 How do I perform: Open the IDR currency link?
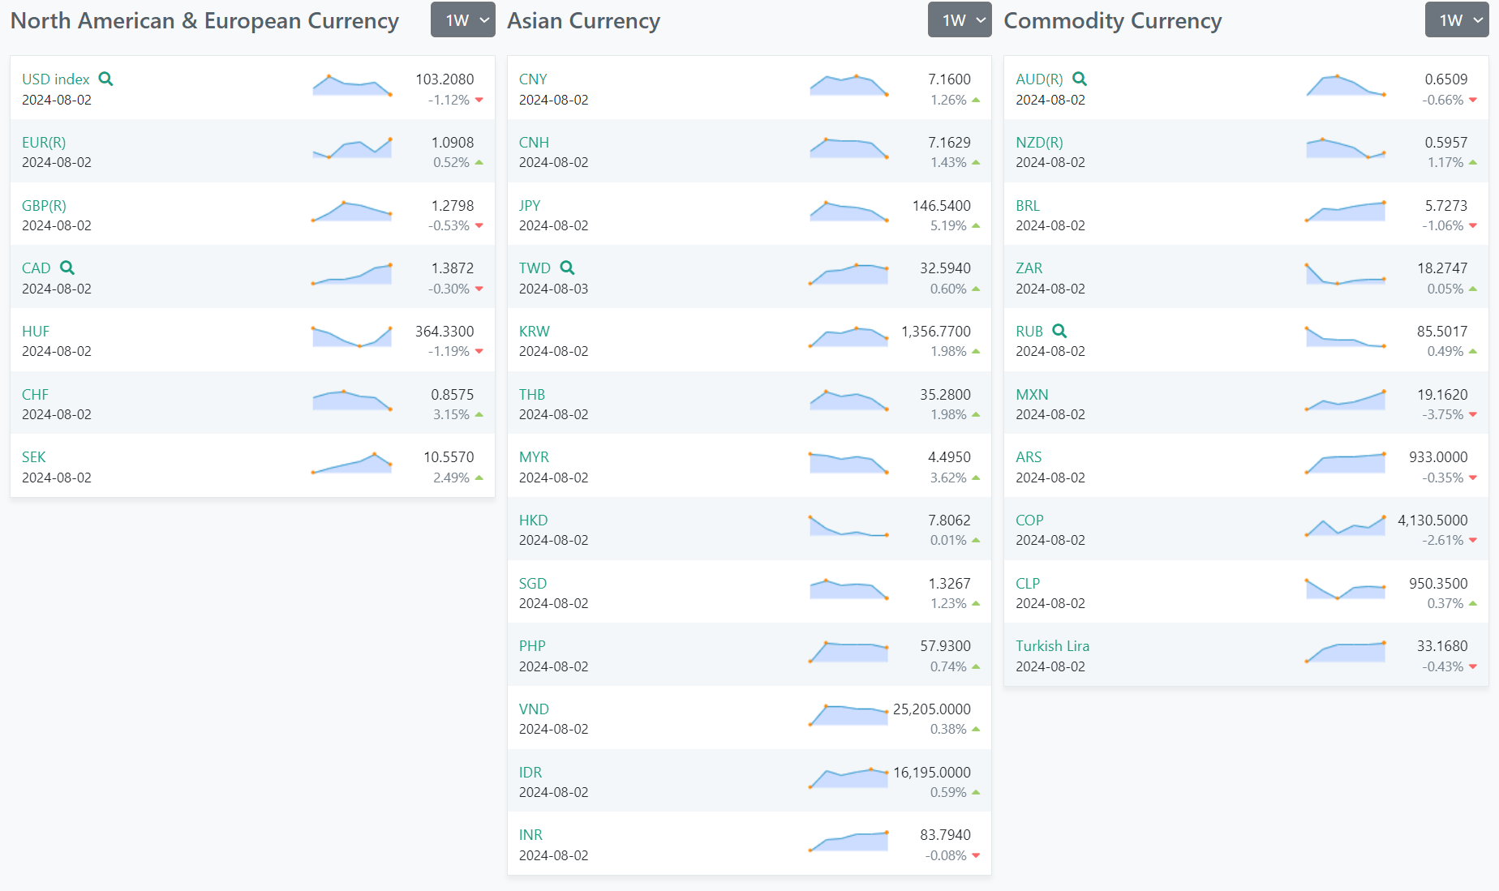pos(530,772)
